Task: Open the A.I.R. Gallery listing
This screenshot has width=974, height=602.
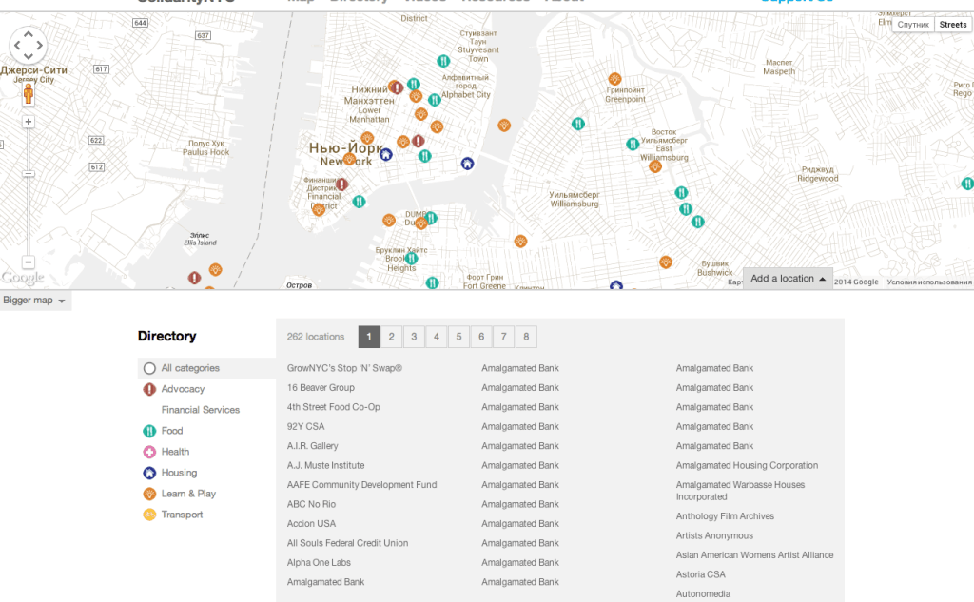Action: point(312,446)
